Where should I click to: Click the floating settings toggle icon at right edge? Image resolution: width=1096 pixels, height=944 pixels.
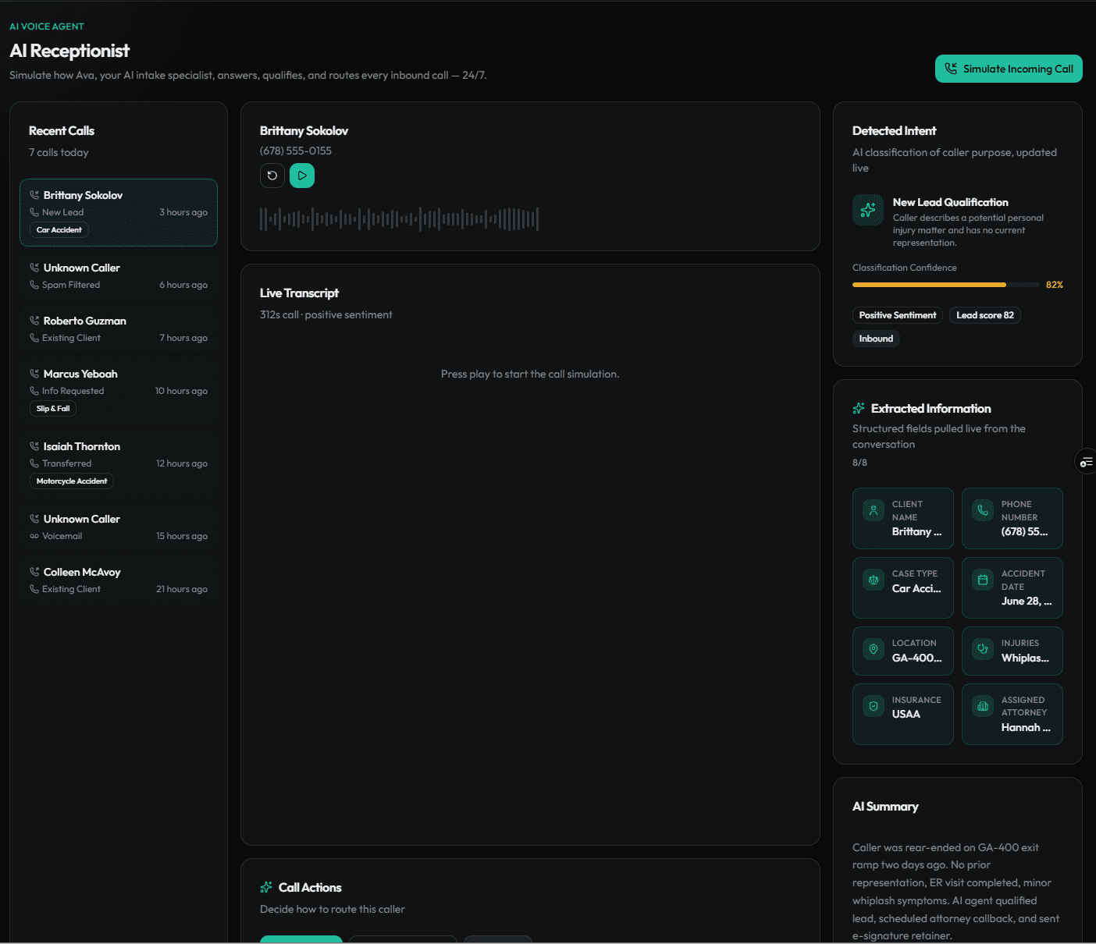[x=1086, y=463]
